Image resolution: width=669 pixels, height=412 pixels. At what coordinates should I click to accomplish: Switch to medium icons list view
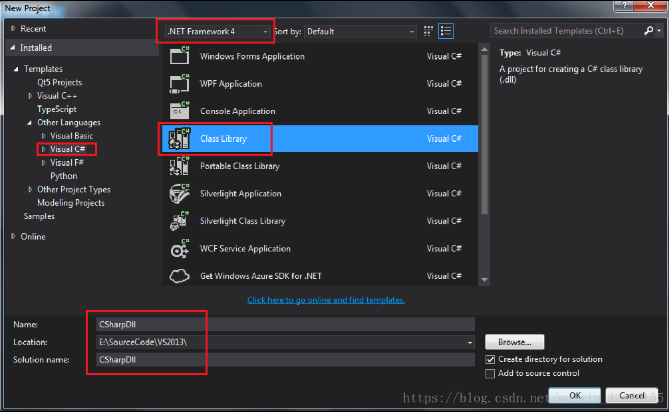(445, 31)
